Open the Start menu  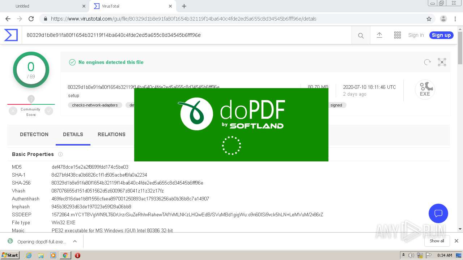pyautogui.click(x=10, y=255)
